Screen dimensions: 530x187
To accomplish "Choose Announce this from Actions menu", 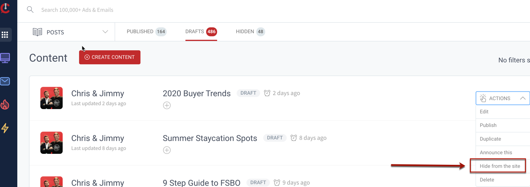I will pyautogui.click(x=503, y=153).
